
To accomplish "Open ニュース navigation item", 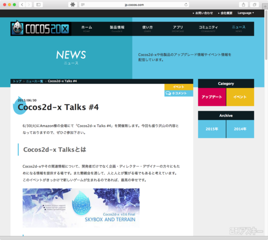I will point(239,29).
